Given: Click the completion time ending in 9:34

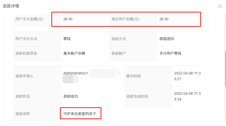Looking at the screenshot, I should point(187,96).
